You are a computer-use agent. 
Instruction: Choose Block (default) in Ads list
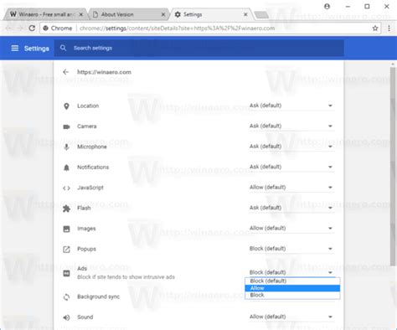point(292,281)
